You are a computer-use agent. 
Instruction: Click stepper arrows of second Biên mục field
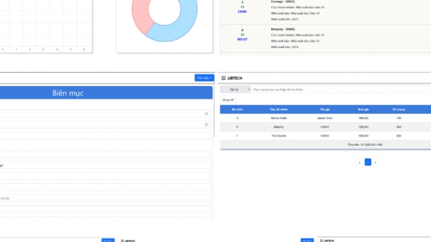point(206,125)
